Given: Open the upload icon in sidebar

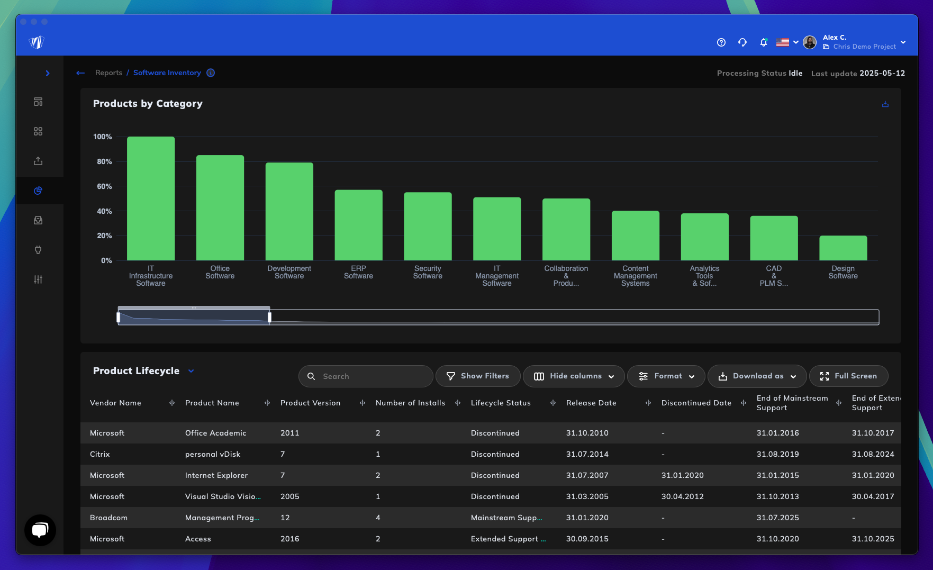Looking at the screenshot, I should (x=38, y=161).
